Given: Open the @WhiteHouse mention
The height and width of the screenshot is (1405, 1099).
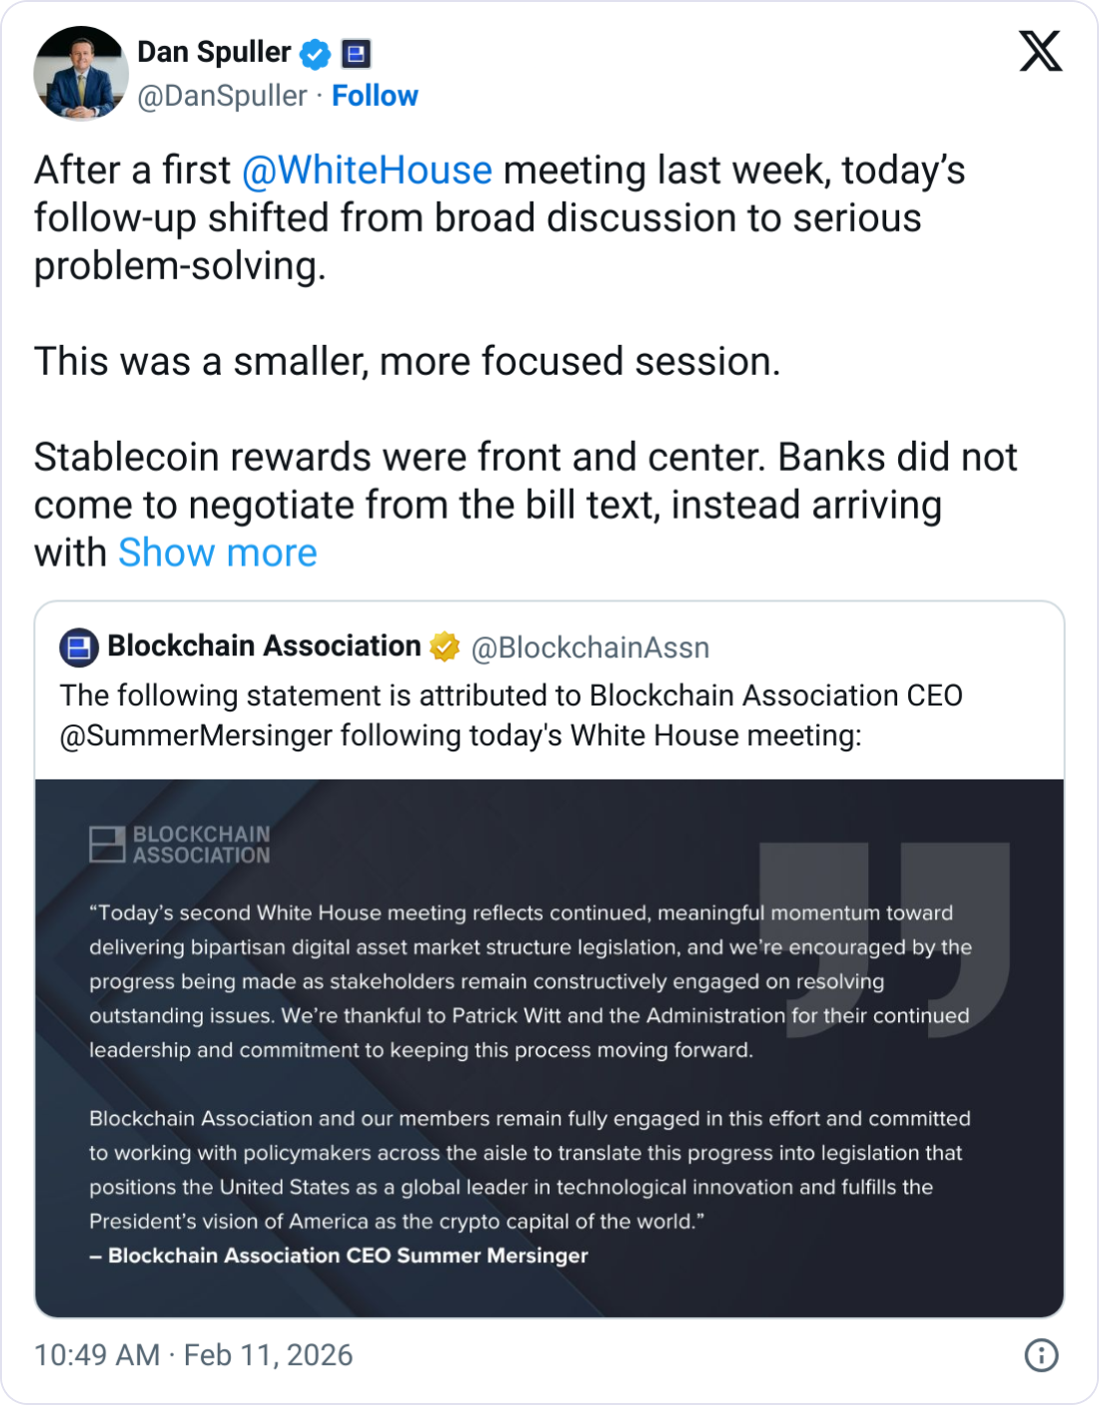Looking at the screenshot, I should [367, 170].
